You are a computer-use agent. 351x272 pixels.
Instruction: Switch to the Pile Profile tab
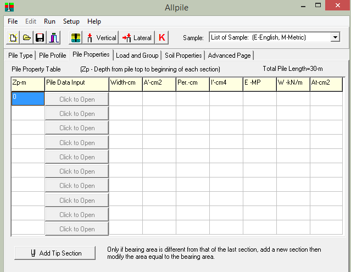point(52,55)
